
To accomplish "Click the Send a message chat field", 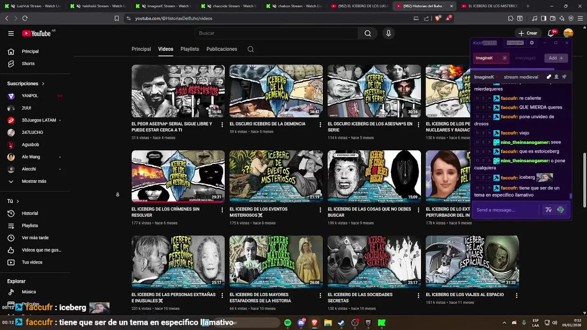I will click(x=506, y=210).
